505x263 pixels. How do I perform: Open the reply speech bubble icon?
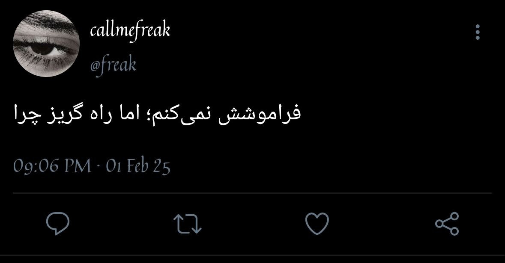click(58, 224)
